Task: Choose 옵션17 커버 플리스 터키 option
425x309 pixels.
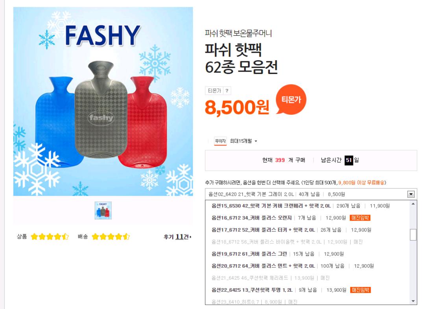Action: (291, 230)
